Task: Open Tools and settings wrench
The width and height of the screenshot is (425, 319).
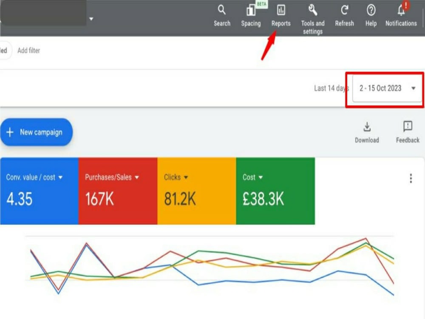Action: click(x=312, y=19)
